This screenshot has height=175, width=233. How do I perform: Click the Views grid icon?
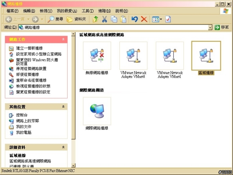(155, 19)
